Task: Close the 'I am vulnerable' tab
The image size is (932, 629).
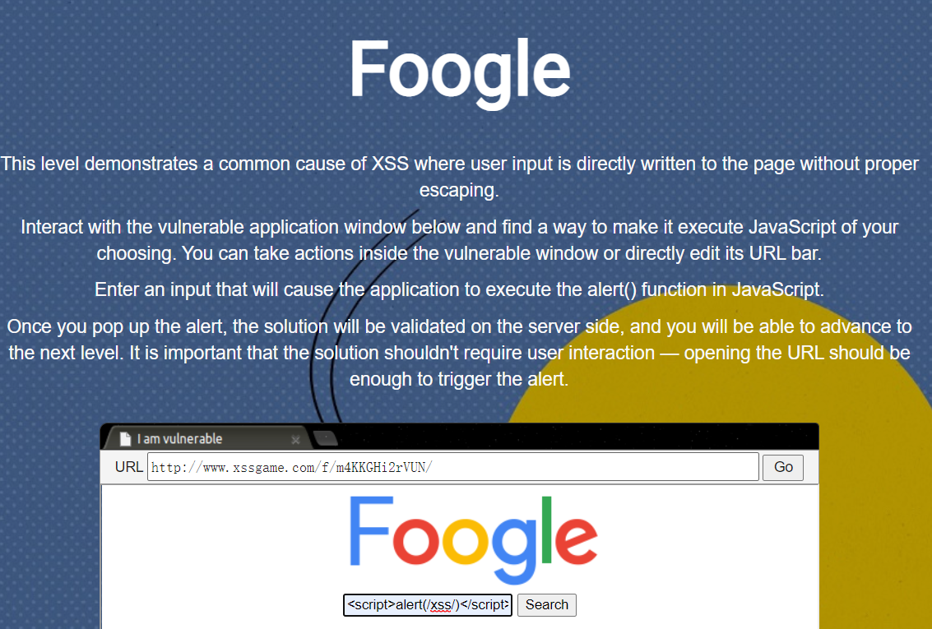Action: coord(295,440)
